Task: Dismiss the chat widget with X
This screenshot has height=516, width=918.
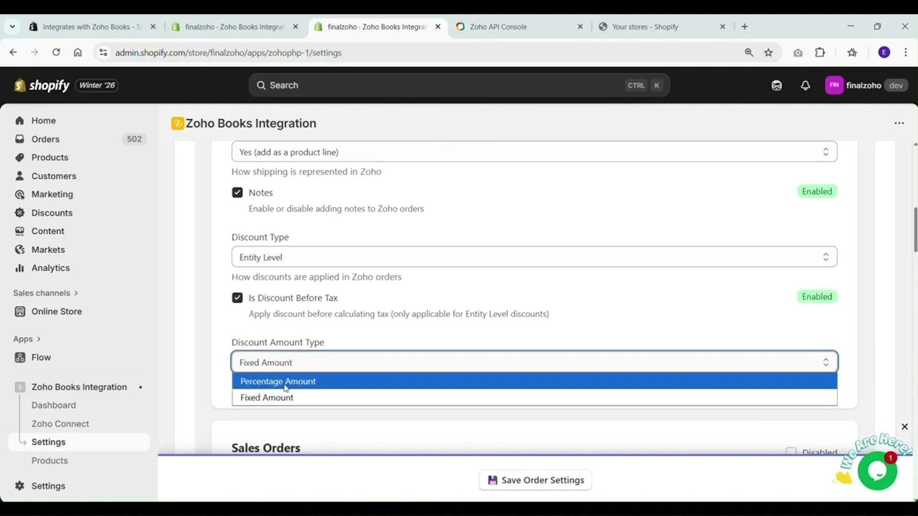Action: click(x=904, y=427)
